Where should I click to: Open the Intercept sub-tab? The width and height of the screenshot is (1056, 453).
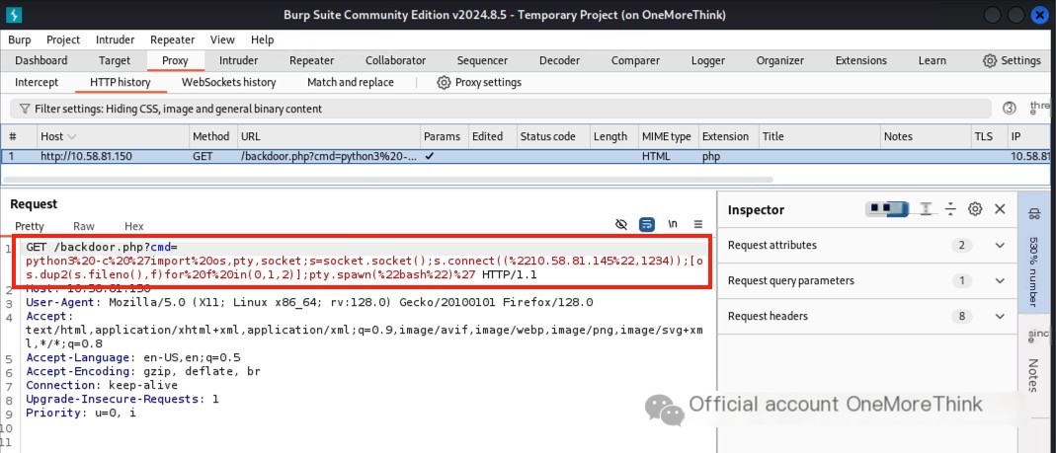click(x=37, y=83)
